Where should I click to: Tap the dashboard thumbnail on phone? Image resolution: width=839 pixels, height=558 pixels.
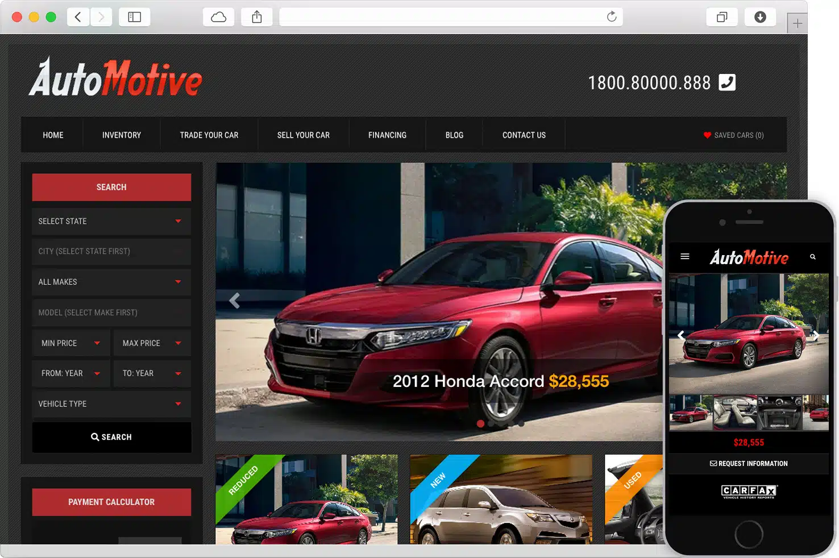[x=779, y=413]
